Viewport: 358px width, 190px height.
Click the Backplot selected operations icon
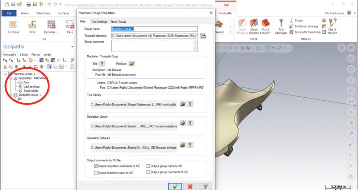[x=41, y=60]
